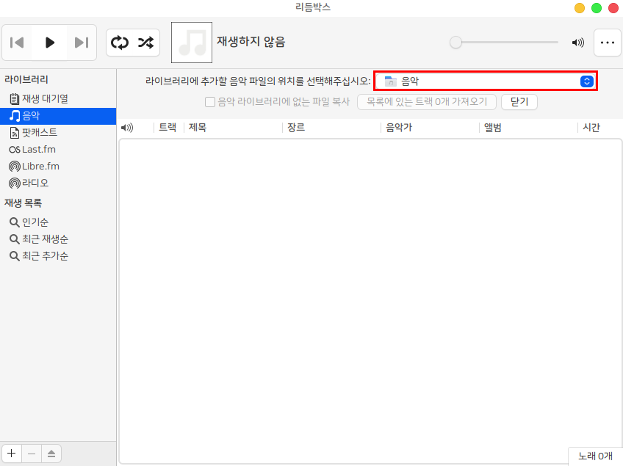This screenshot has height=466, width=623.
Task: Open the three-dot application menu
Action: click(x=607, y=43)
